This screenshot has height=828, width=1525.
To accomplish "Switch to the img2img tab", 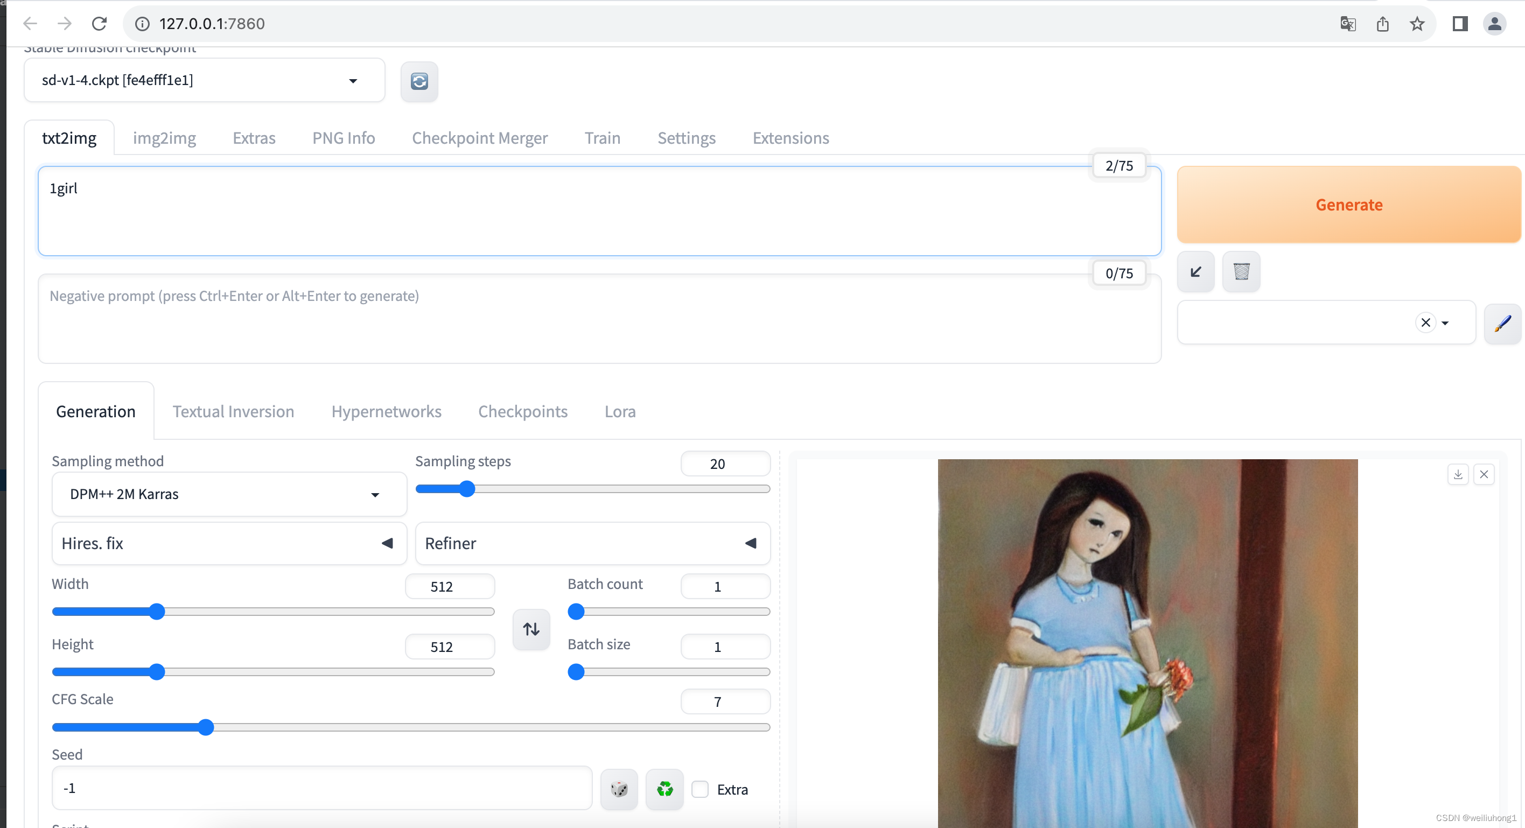I will [165, 138].
